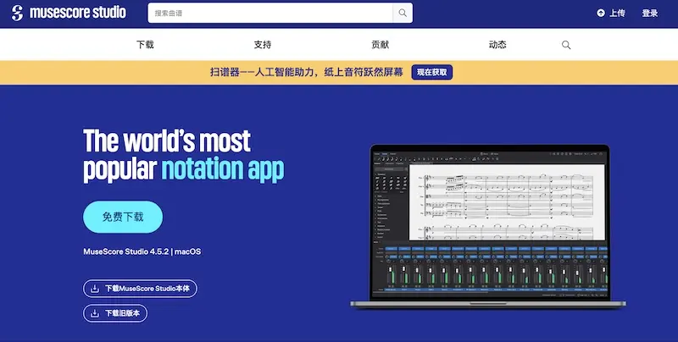The width and height of the screenshot is (678, 342).
Task: Click the banner text 扫谱器——人工智能助力
Action: (262, 72)
